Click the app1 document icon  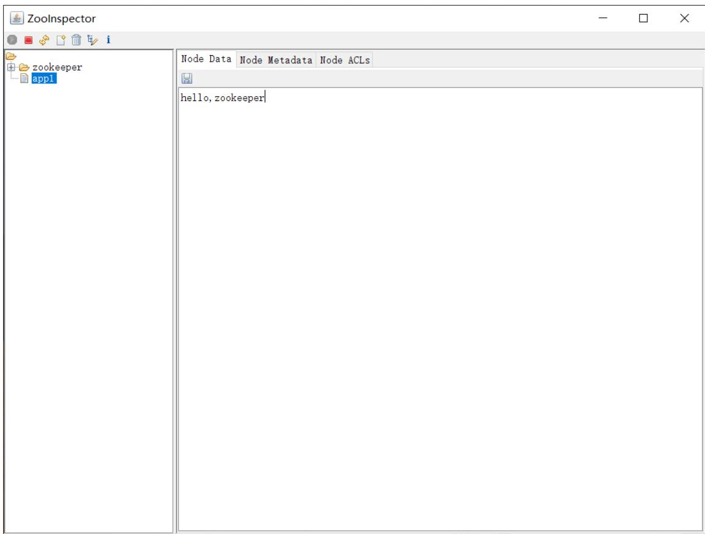pyautogui.click(x=25, y=78)
